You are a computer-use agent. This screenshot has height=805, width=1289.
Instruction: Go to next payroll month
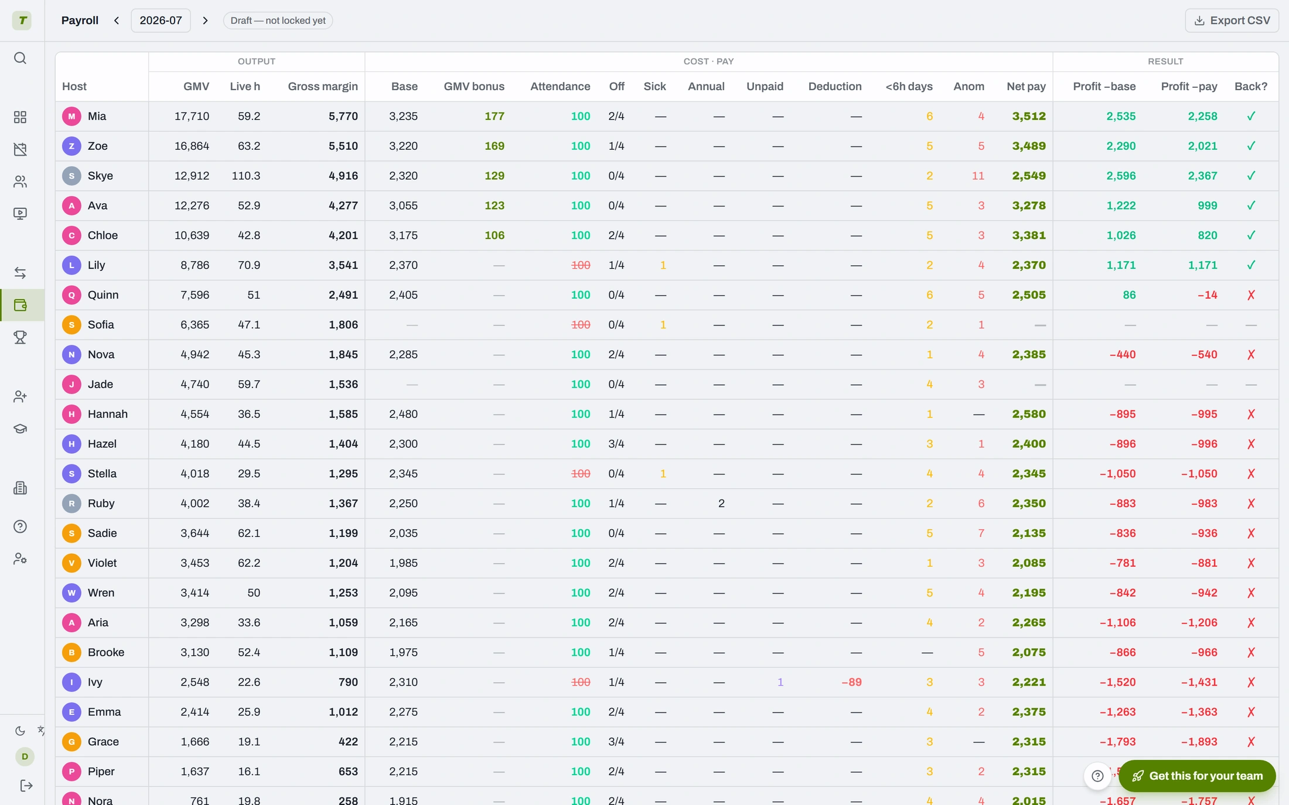205,20
